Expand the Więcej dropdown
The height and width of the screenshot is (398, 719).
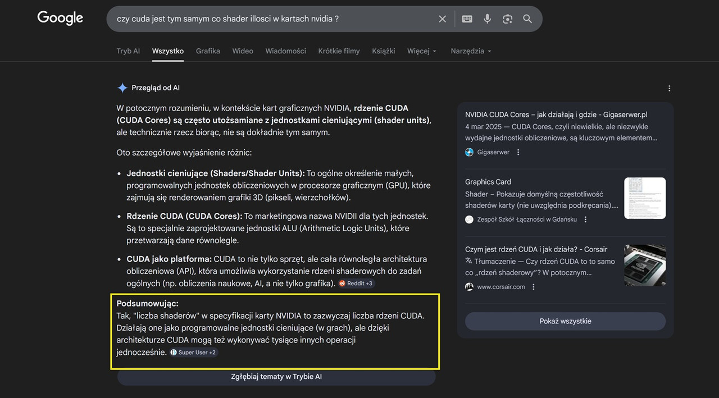pos(422,51)
